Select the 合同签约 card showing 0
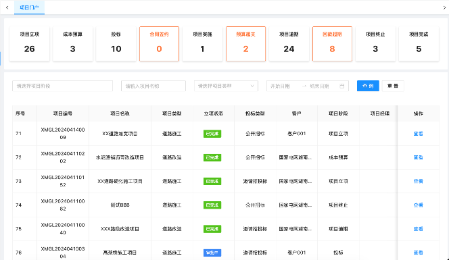449x260 pixels. click(159, 44)
